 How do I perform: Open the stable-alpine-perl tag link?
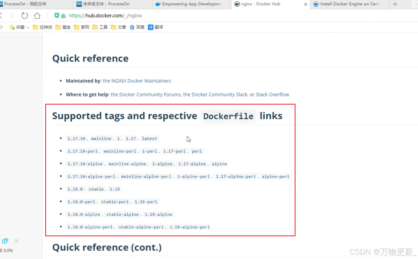pyautogui.click(x=141, y=227)
